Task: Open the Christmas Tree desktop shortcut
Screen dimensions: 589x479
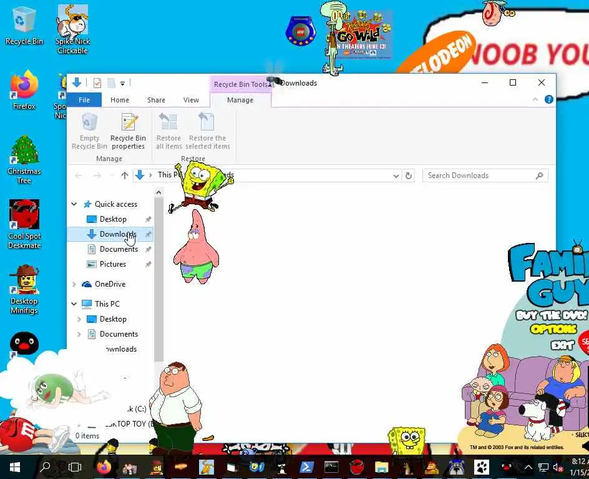Action: coord(24,160)
